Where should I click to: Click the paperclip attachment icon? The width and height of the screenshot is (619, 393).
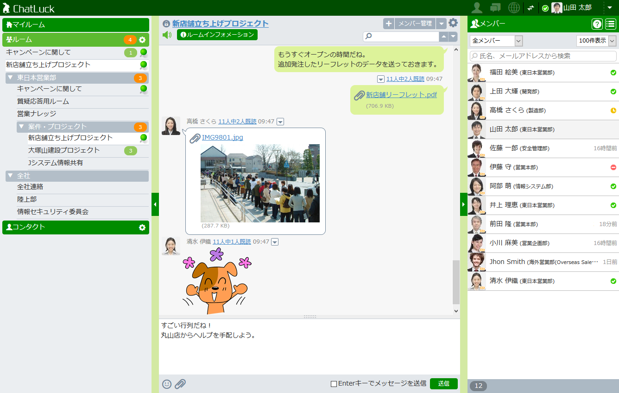point(180,384)
